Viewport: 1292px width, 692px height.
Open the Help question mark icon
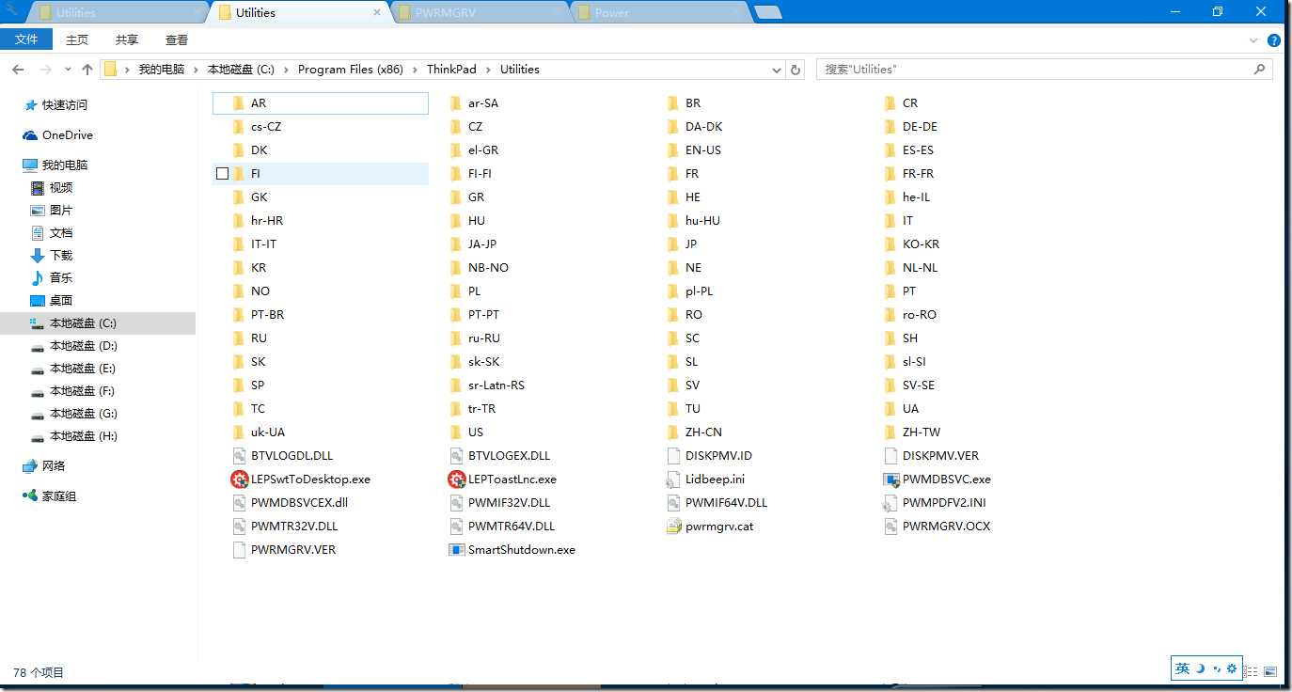pos(1274,40)
